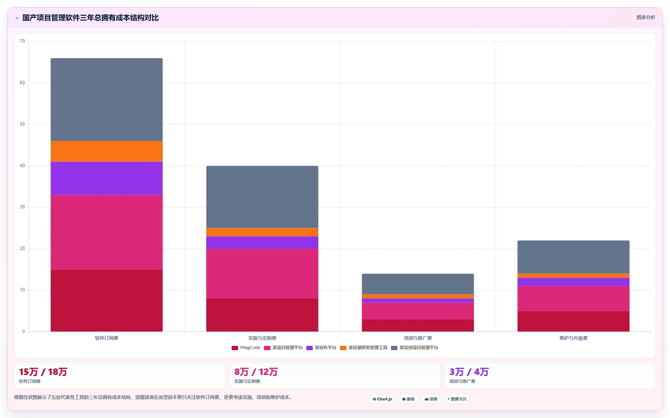670x418 pixels.
Task: Click the gray segment of 培训与推广费 bar
Action: [418, 284]
